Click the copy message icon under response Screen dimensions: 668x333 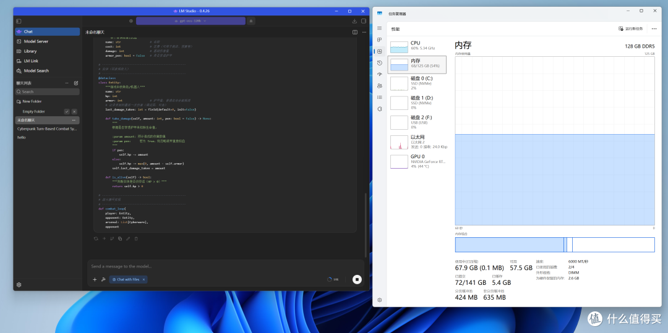point(120,238)
